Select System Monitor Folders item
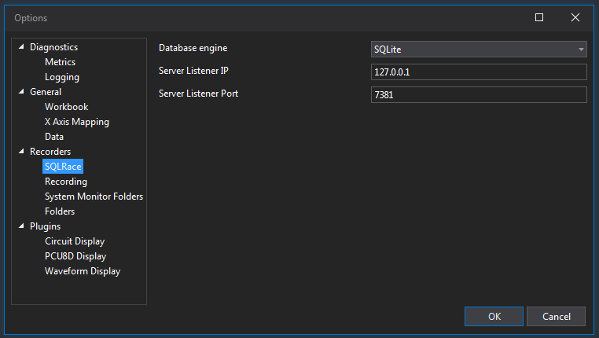 click(94, 197)
